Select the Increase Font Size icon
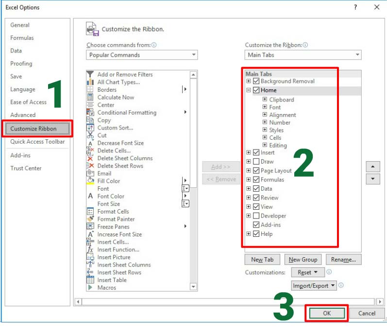This screenshot has width=387, height=331. pos(90,234)
